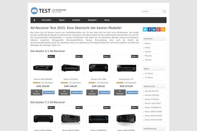Focus the Suchen search field
The image size is (197, 131).
[x=152, y=11]
